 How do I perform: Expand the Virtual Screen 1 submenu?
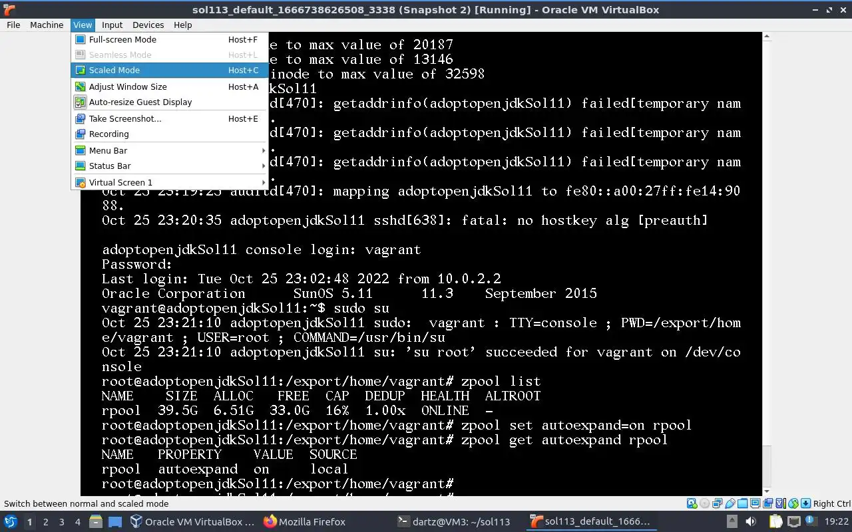[x=170, y=182]
